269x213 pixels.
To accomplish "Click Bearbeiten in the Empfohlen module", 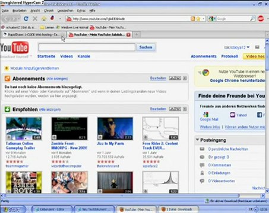I will point(158,109).
